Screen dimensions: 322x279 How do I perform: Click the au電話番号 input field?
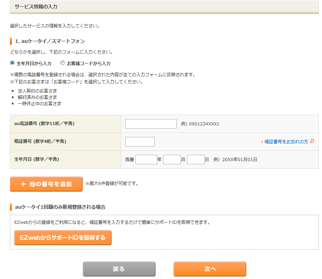tap(151, 124)
